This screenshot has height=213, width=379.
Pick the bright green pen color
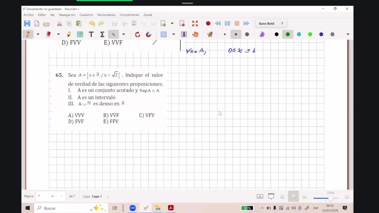click(310, 34)
